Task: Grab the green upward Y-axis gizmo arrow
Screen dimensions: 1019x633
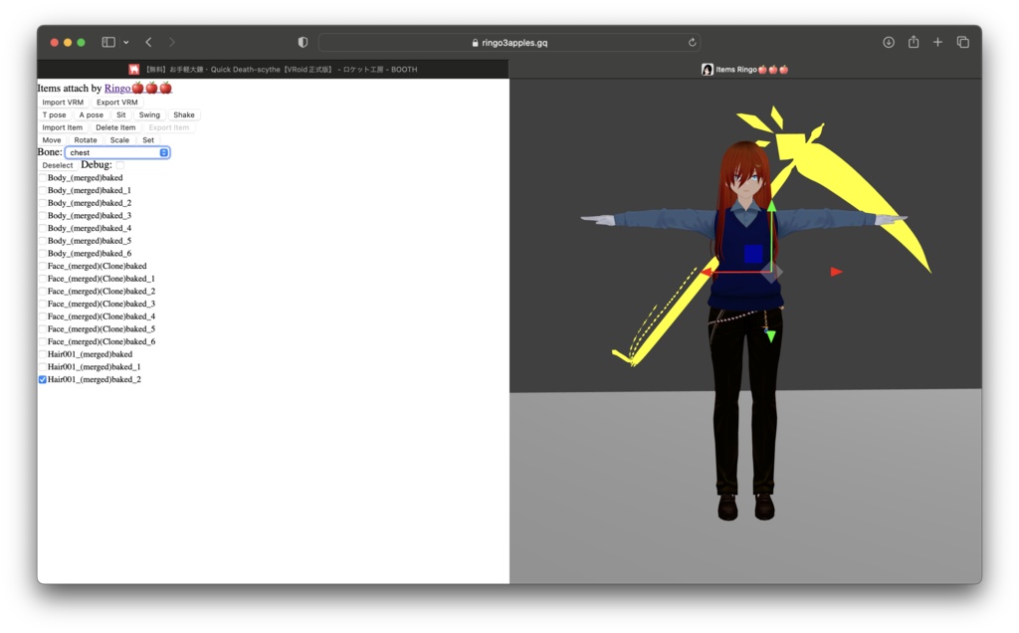Action: pos(771,205)
